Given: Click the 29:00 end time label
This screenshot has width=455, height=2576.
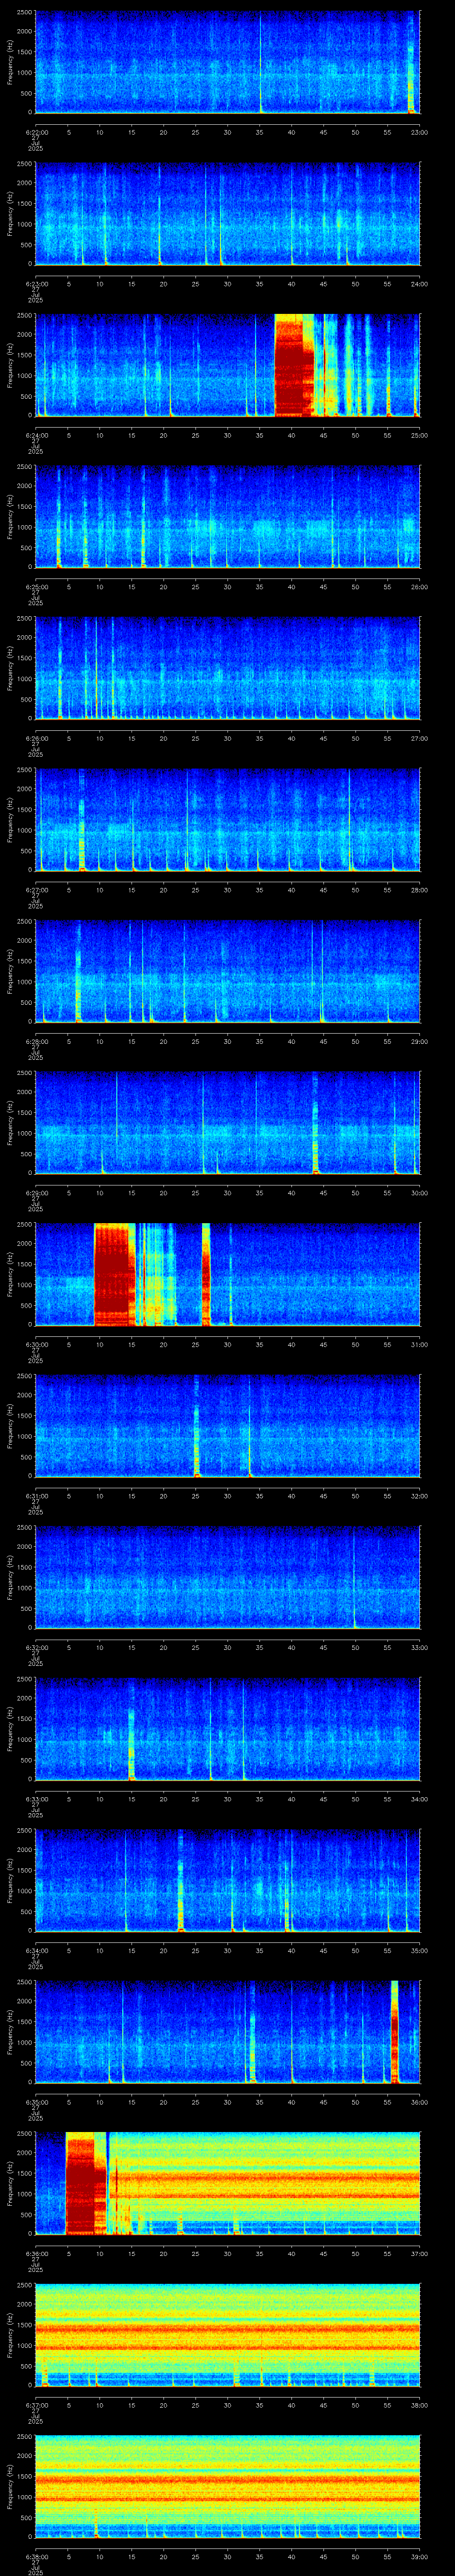Looking at the screenshot, I should (x=419, y=1041).
